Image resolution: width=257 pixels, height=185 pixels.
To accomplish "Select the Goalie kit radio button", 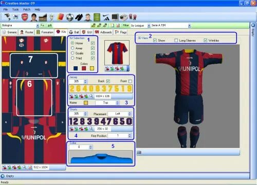I will (72, 53).
